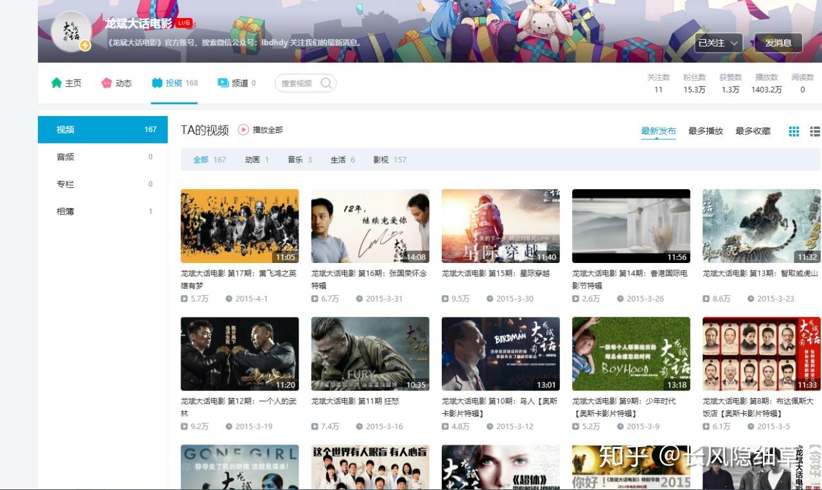Click the 发消息 button
Screen dimensions: 822x490
[x=778, y=43]
